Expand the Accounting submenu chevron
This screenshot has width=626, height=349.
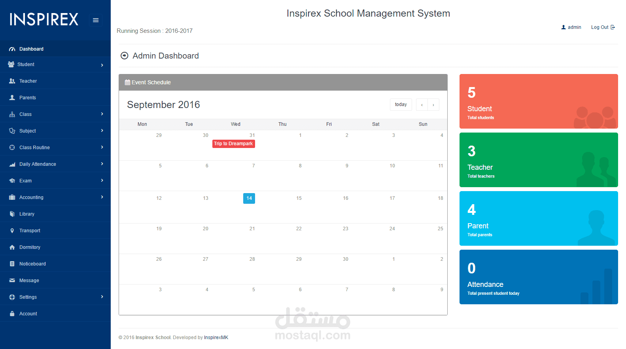(102, 197)
